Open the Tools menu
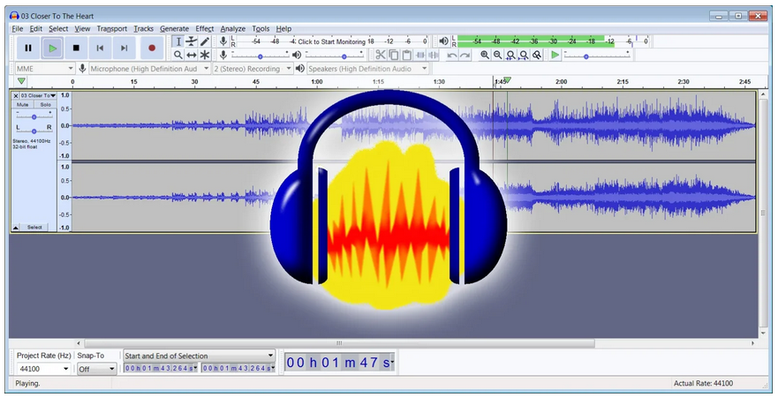778x397 pixels. click(261, 29)
